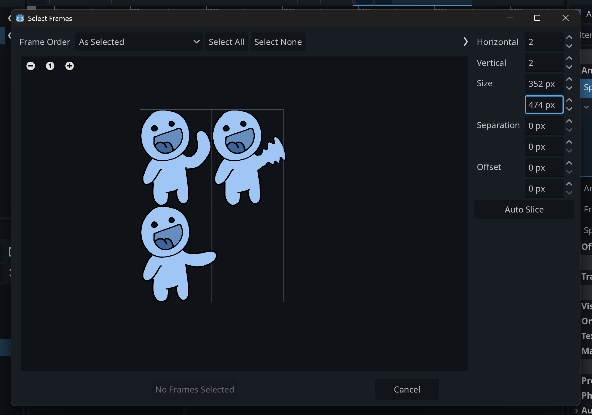Screen dimensions: 592x415
Task: Select the top-right sprite frame
Action: click(x=247, y=158)
